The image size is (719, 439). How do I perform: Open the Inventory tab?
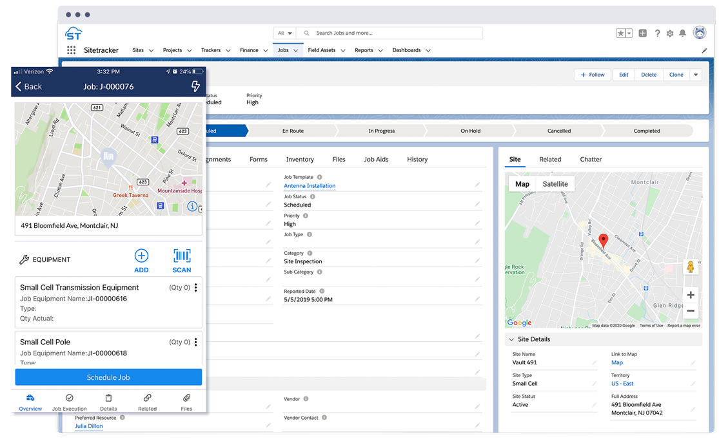(300, 159)
